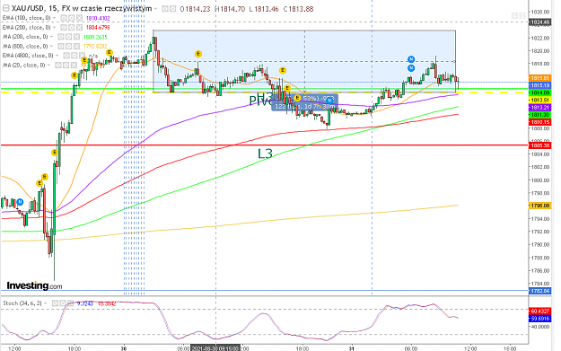Click the Stoch (34, 6, 2) legend label
Viewport: 561px width, 351px height.
coord(22,303)
